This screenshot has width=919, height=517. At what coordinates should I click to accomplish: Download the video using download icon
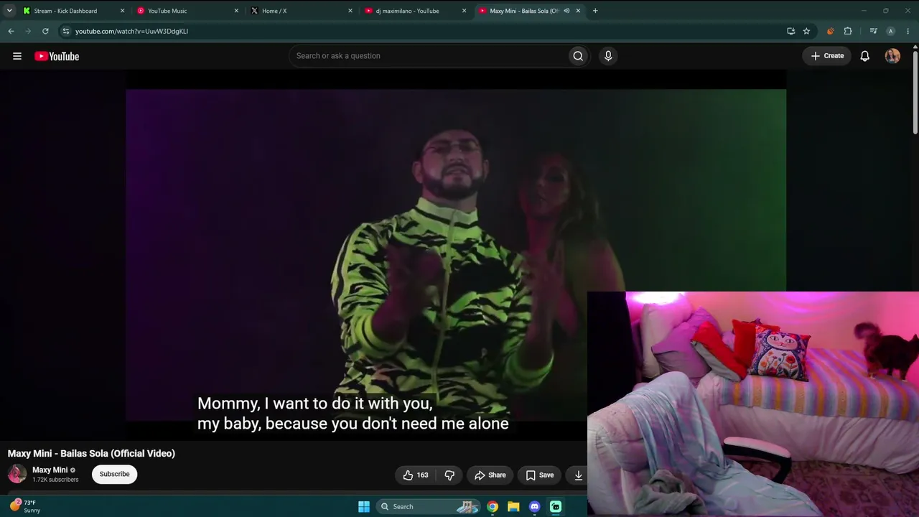tap(578, 475)
